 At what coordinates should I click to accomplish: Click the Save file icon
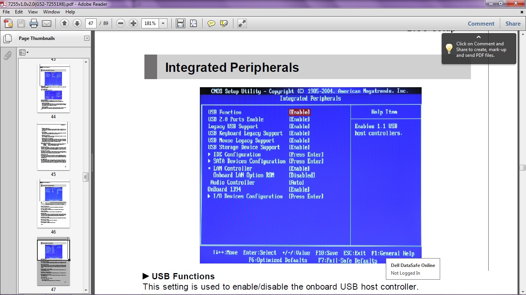21,23
